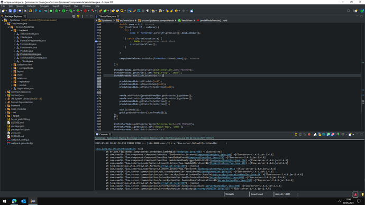Toggle Pin Console button

(x=338, y=134)
